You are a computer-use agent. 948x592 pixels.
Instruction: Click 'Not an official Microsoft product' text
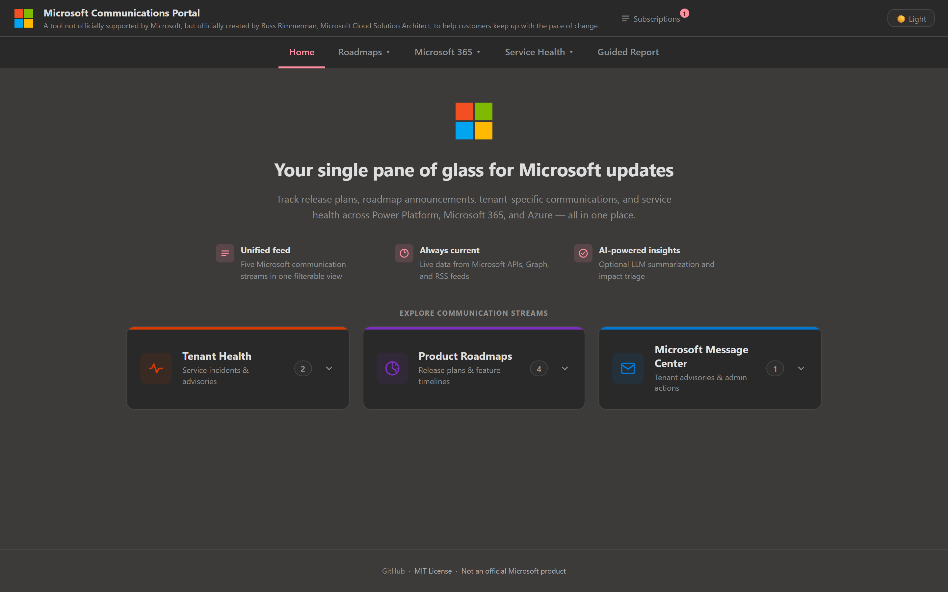point(513,571)
